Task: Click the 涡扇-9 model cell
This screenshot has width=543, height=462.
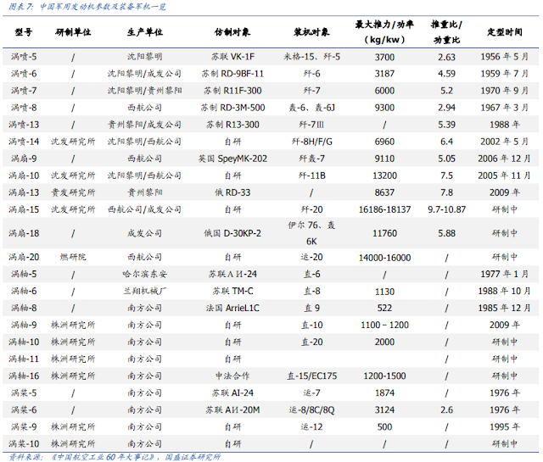Action: click(24, 159)
